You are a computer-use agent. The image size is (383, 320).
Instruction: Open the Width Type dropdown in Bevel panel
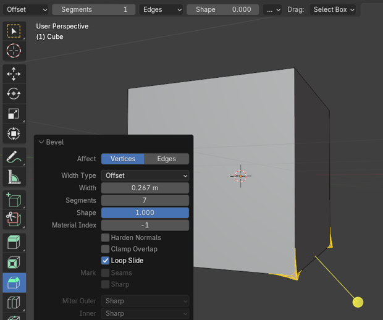pyautogui.click(x=145, y=175)
